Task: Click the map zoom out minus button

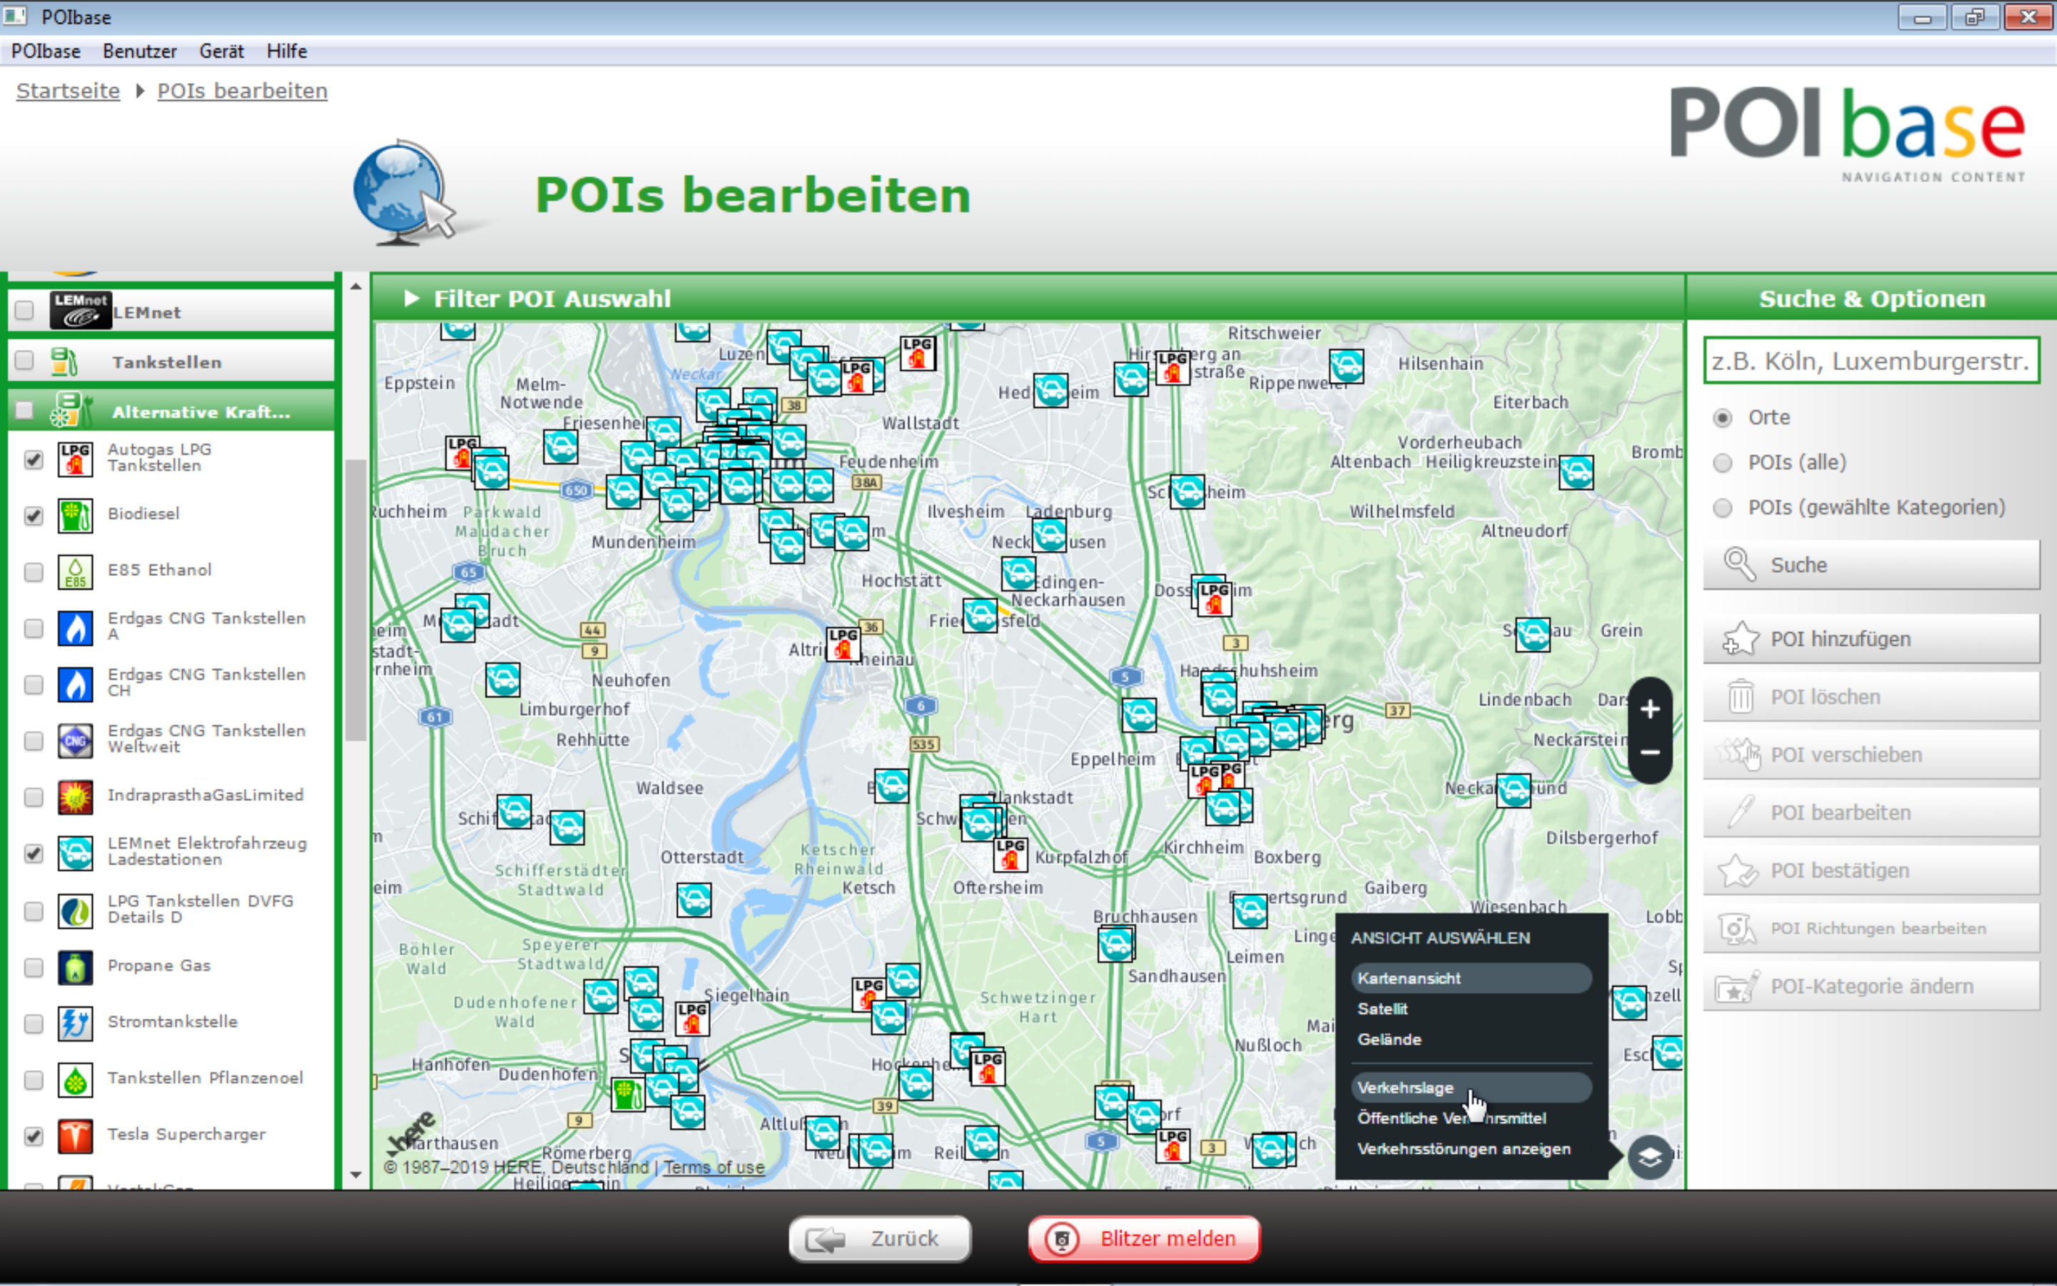Action: pyautogui.click(x=1649, y=753)
